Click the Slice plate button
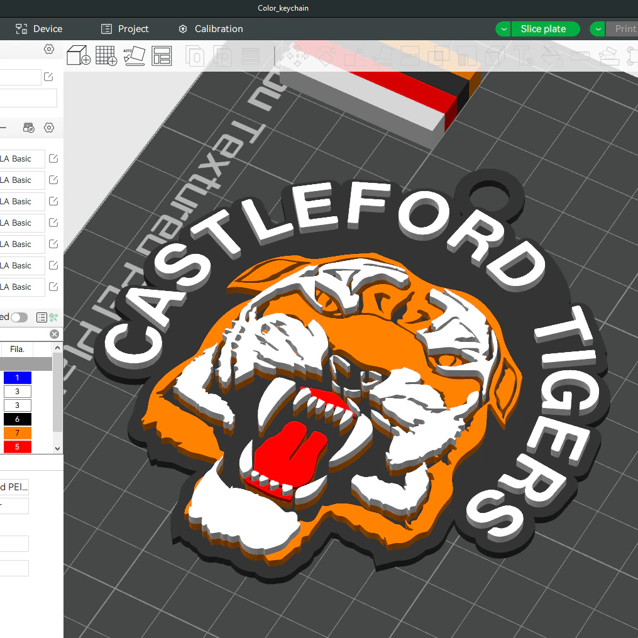 545,29
